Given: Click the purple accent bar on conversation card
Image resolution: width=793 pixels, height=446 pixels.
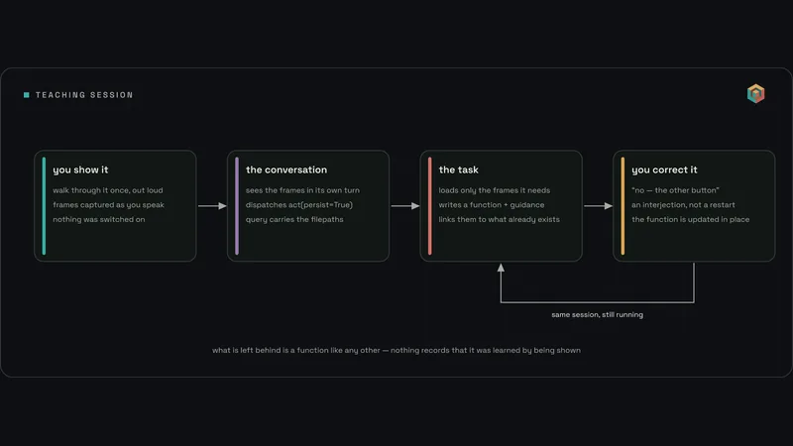Looking at the screenshot, I should (x=237, y=206).
